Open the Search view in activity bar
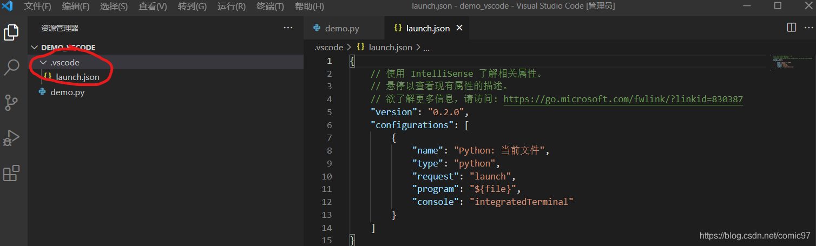Image resolution: width=816 pixels, height=246 pixels. tap(11, 68)
